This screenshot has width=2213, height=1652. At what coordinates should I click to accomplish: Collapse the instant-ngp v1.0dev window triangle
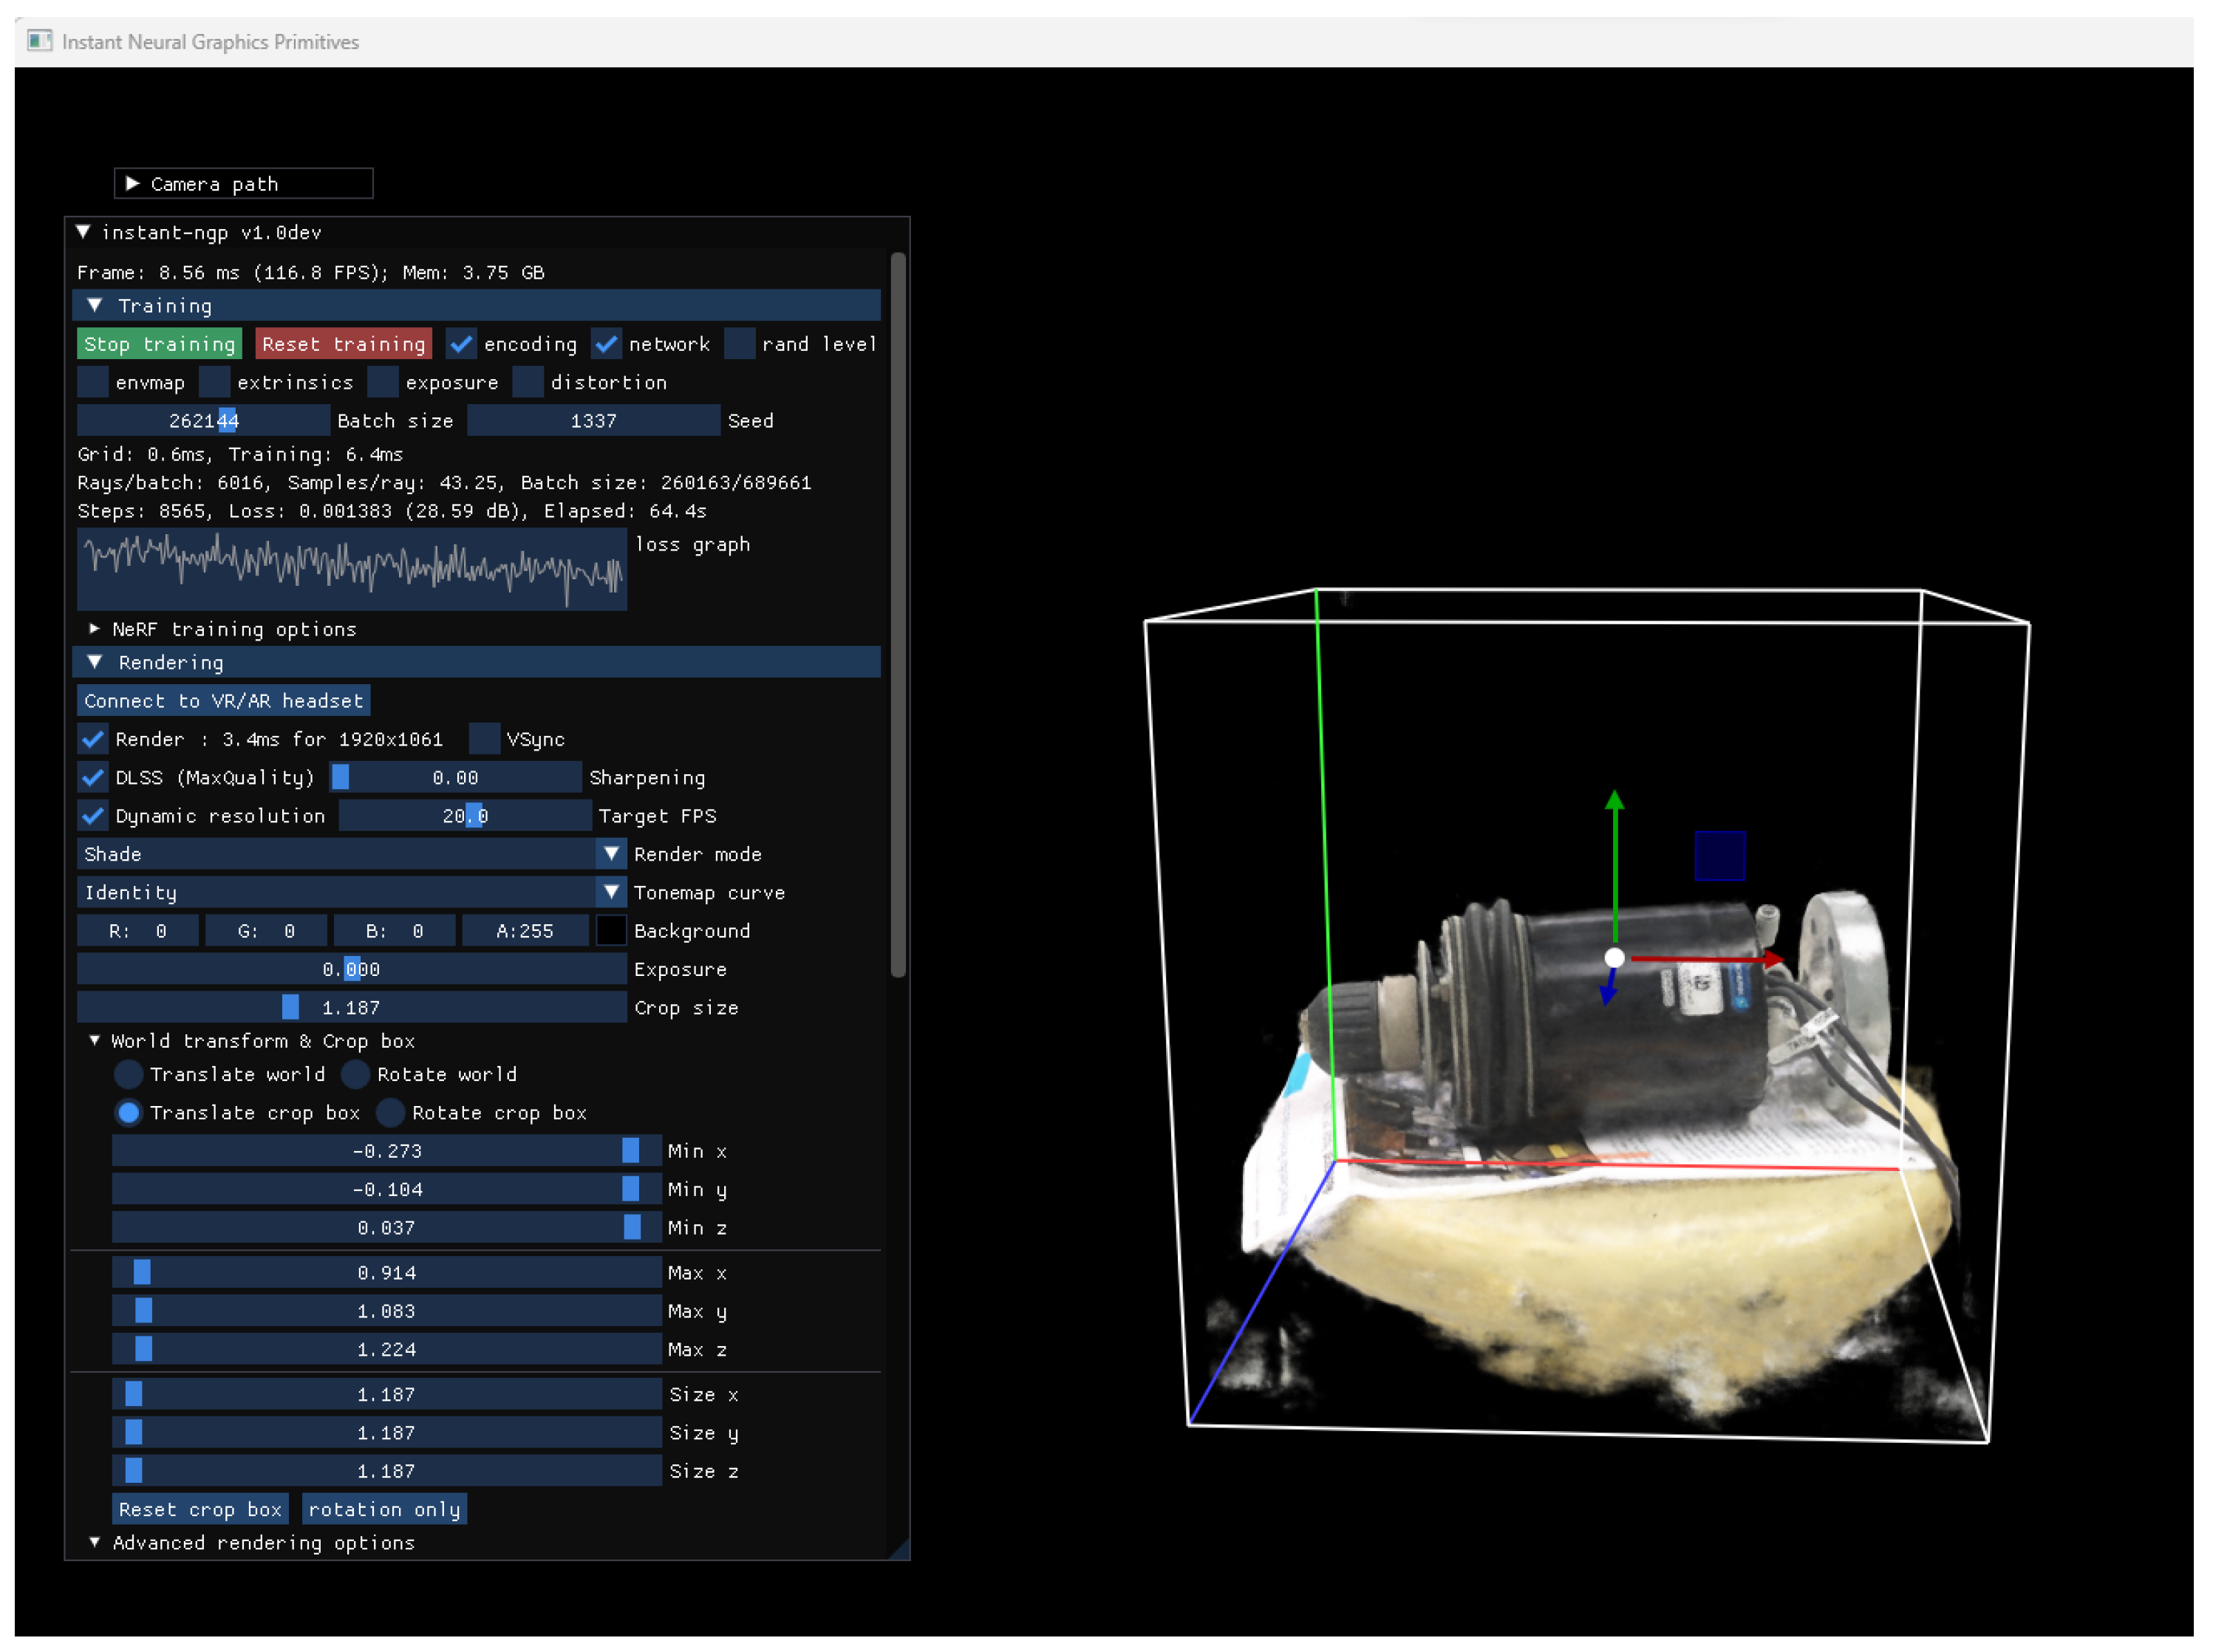[84, 232]
